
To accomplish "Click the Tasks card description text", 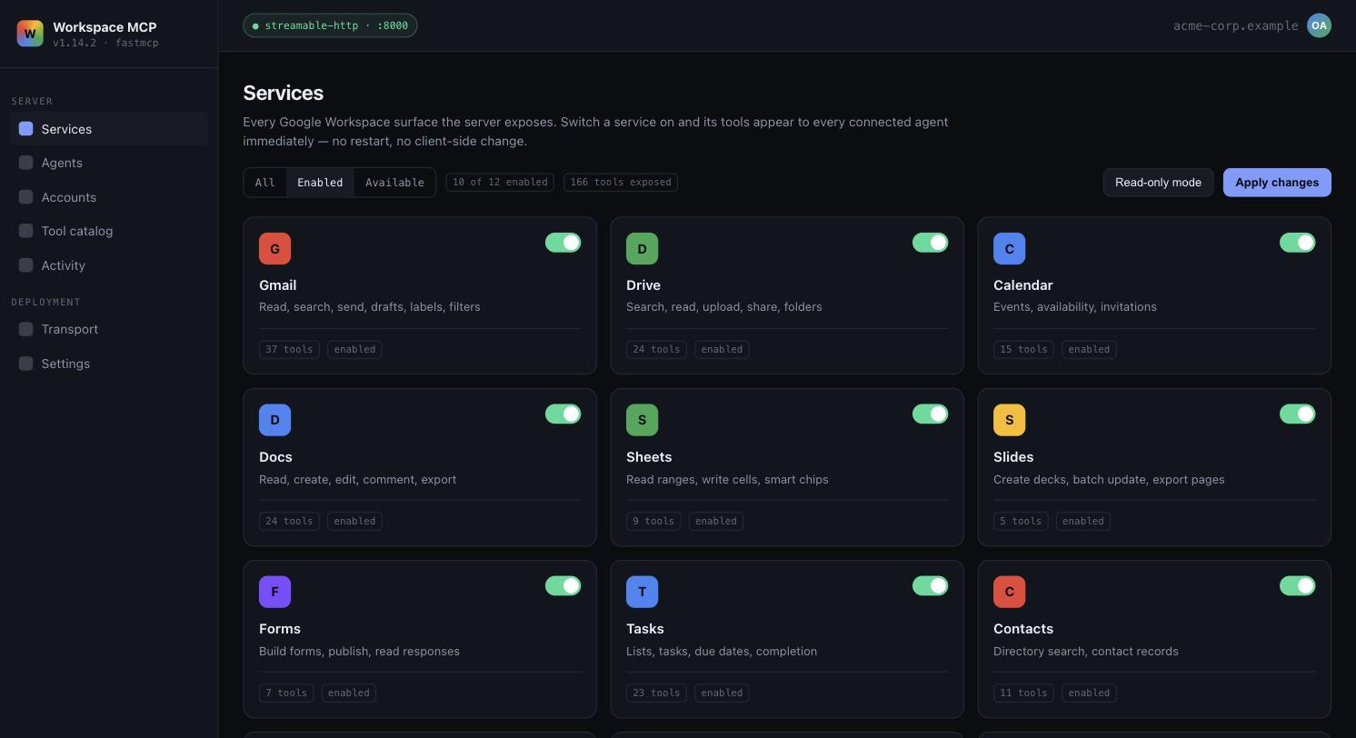I will click(x=722, y=651).
